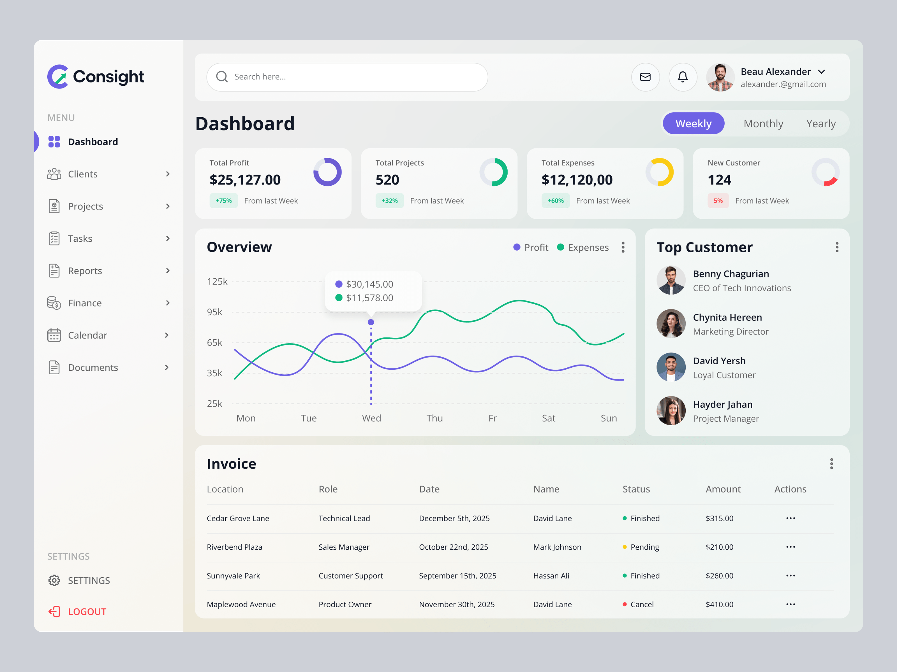Image resolution: width=897 pixels, height=672 pixels.
Task: Click the Calendar icon in sidebar
Action: pos(54,335)
